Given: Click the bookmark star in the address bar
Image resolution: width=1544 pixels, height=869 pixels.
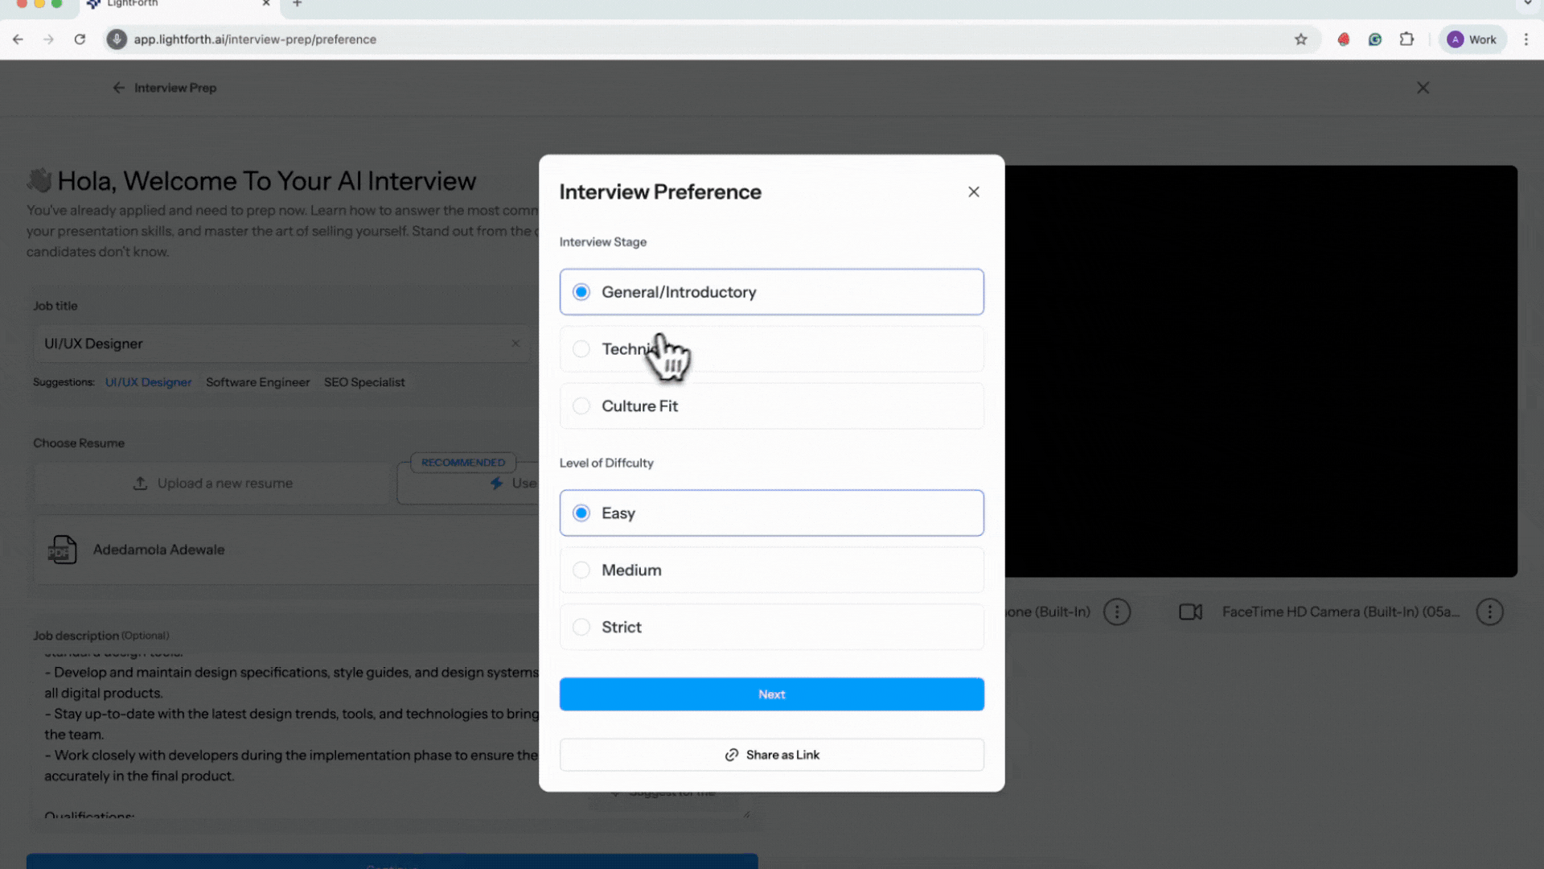Looking at the screenshot, I should coord(1302,39).
